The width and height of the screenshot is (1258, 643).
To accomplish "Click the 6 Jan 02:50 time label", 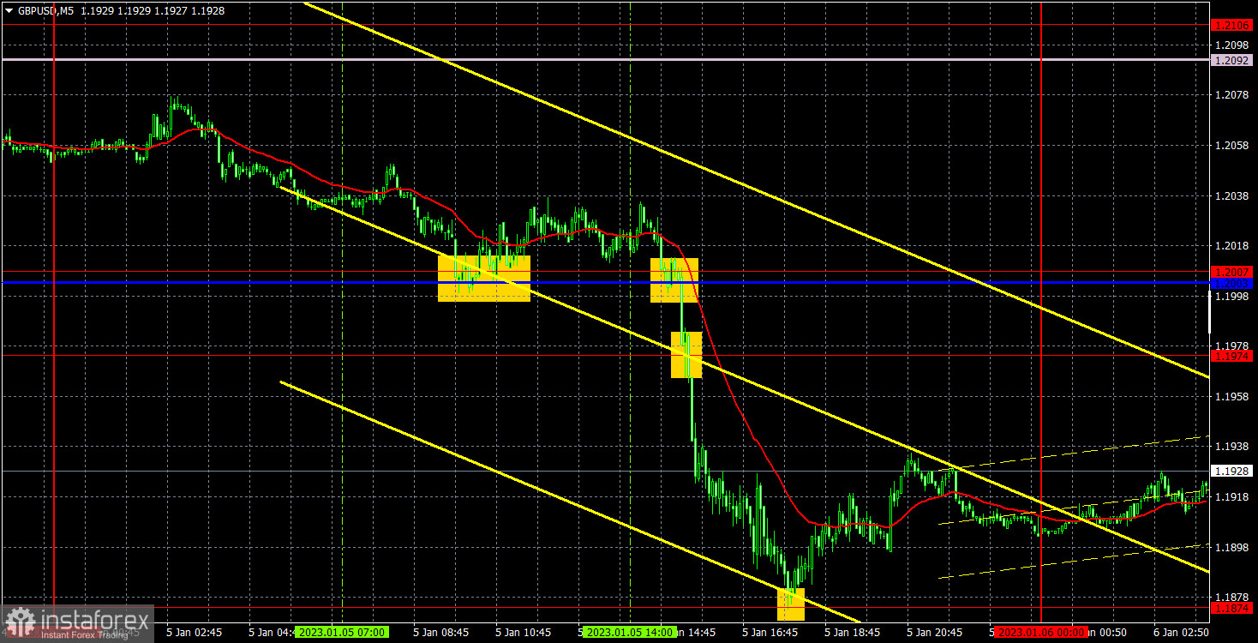I will (1182, 633).
